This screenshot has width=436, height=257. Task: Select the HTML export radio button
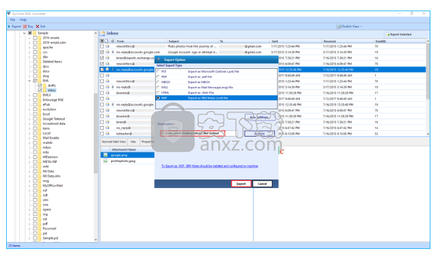(x=158, y=92)
